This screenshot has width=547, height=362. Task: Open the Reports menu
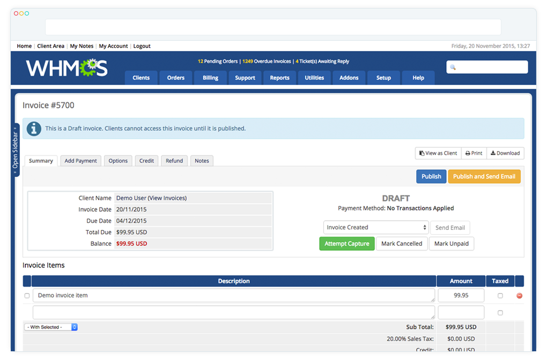[279, 78]
